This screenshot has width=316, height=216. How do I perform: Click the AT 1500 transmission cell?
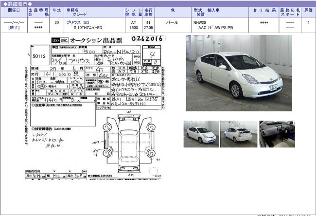[134, 25]
